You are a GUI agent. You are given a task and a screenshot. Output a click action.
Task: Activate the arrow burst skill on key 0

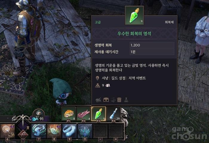coord(85,131)
